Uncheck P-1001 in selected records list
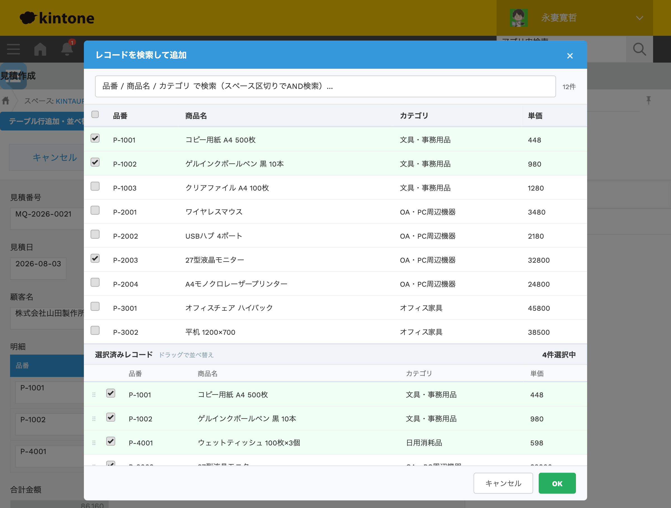This screenshot has height=508, width=671. point(111,393)
